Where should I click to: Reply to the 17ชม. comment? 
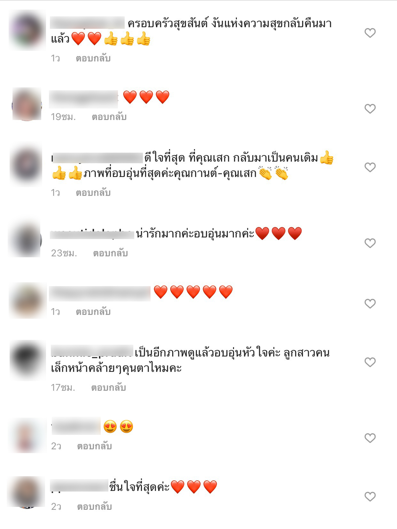pyautogui.click(x=108, y=388)
